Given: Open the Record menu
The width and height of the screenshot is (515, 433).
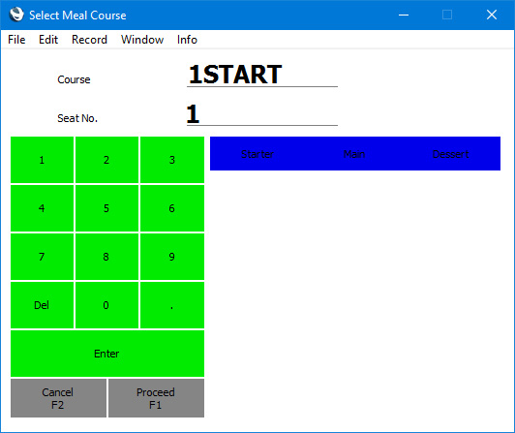Looking at the screenshot, I should (x=89, y=40).
